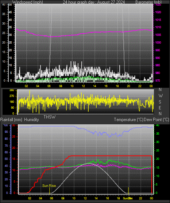
Task: Select the 980 barometer scale value
Action: [158, 73]
